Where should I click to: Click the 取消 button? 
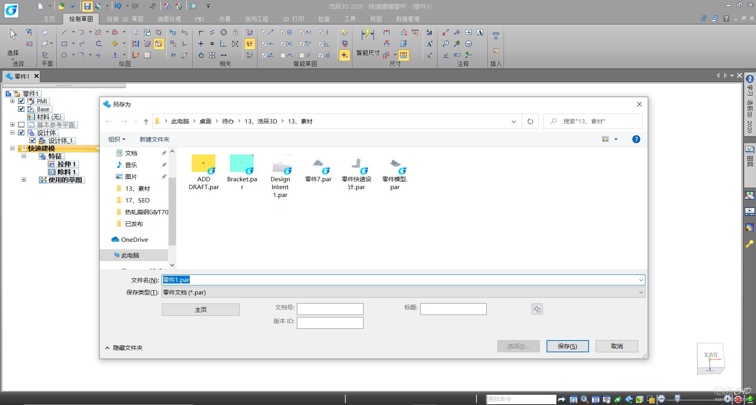[617, 346]
